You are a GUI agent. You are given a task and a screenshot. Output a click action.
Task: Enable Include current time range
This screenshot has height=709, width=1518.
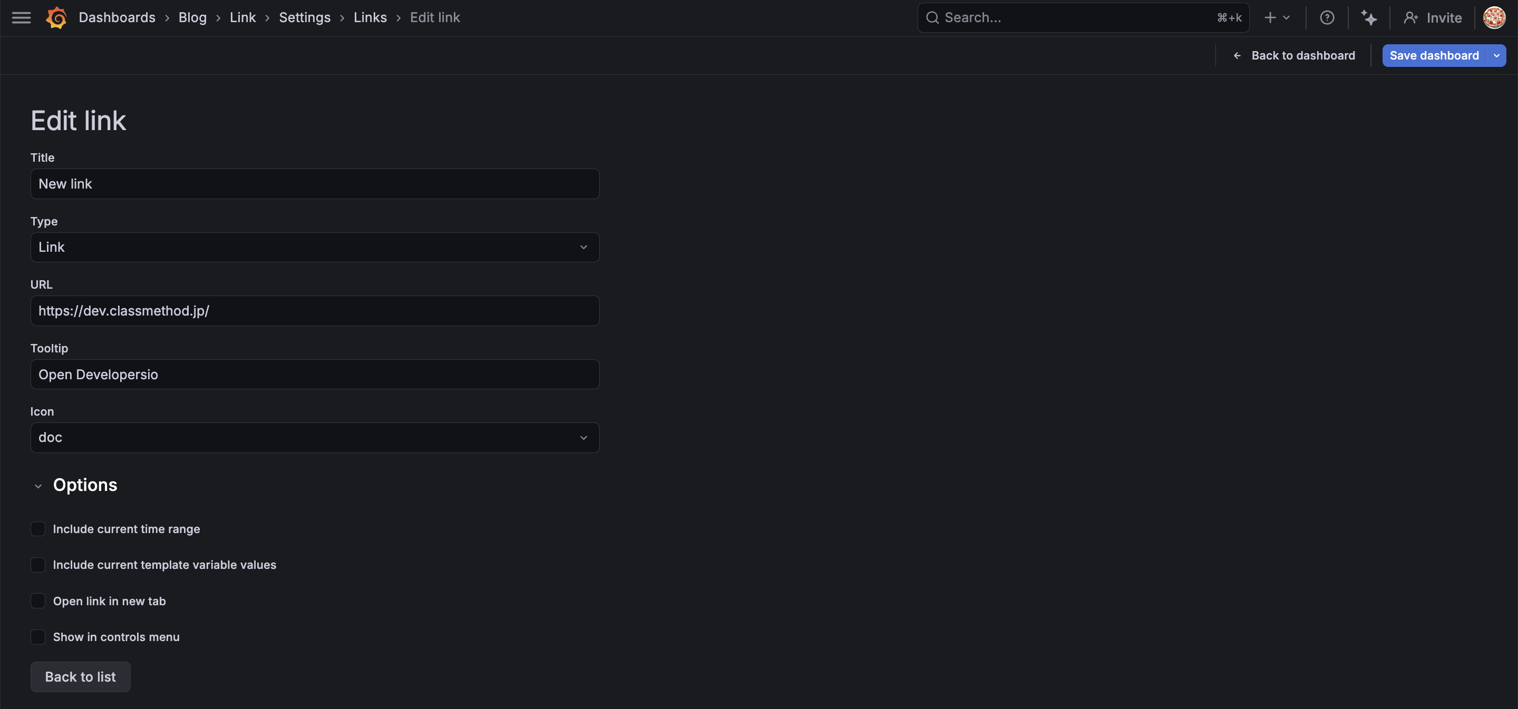click(38, 529)
